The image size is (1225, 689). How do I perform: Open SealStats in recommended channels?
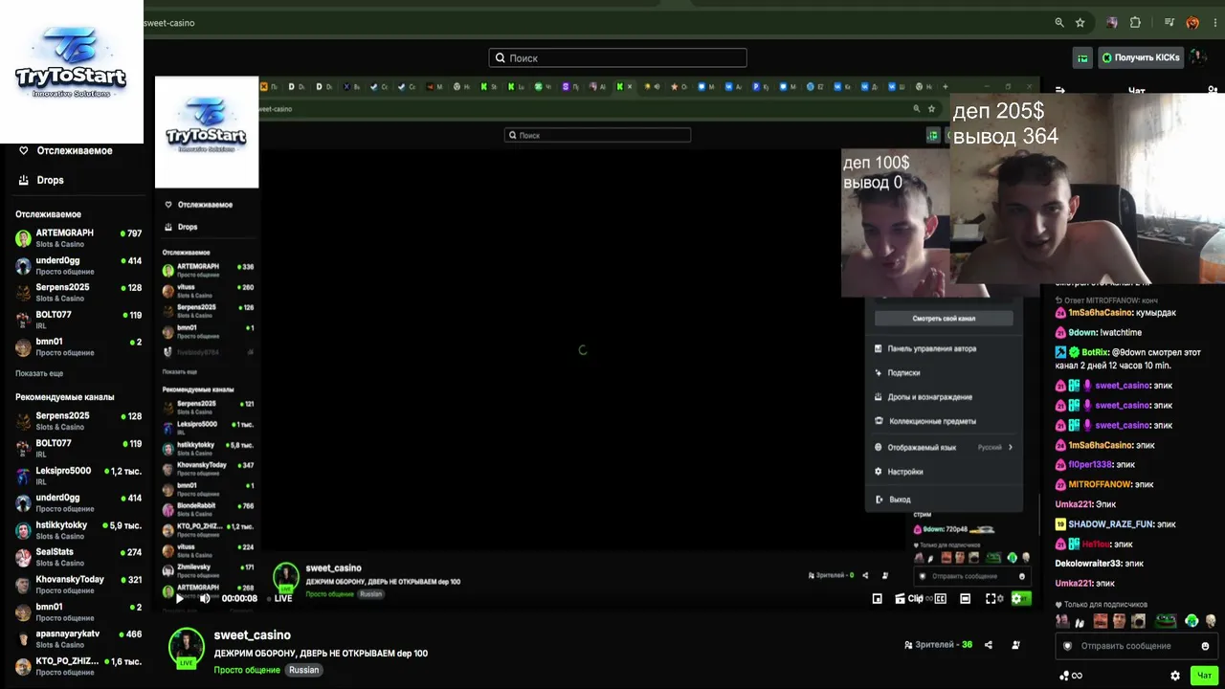tap(78, 557)
